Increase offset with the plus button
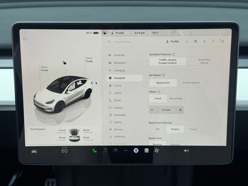Image resolution: width=248 pixels, height=186 pixels. pos(180,110)
